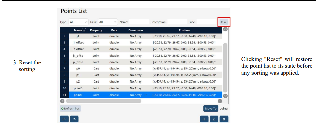Delete point using trash icon
The height and width of the screenshot is (132, 318).
[x=224, y=119]
